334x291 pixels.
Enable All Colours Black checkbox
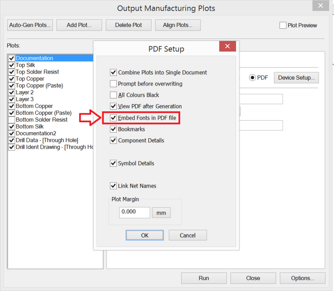click(x=113, y=95)
